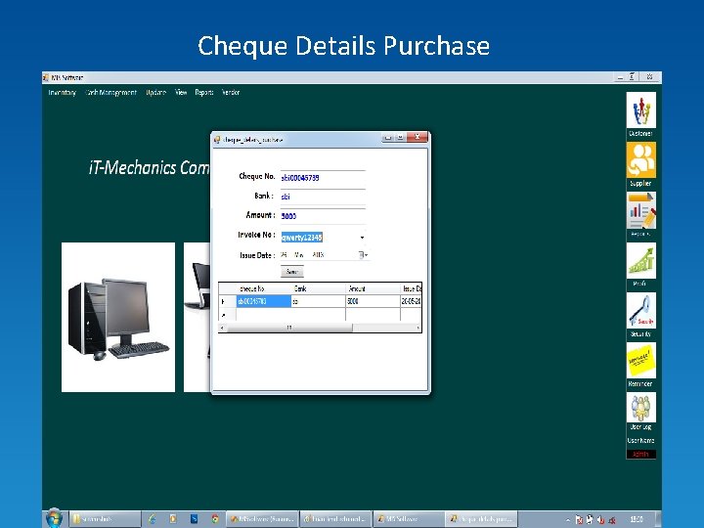The height and width of the screenshot is (528, 704).
Task: Open the Supplier module icon
Action: point(640,159)
